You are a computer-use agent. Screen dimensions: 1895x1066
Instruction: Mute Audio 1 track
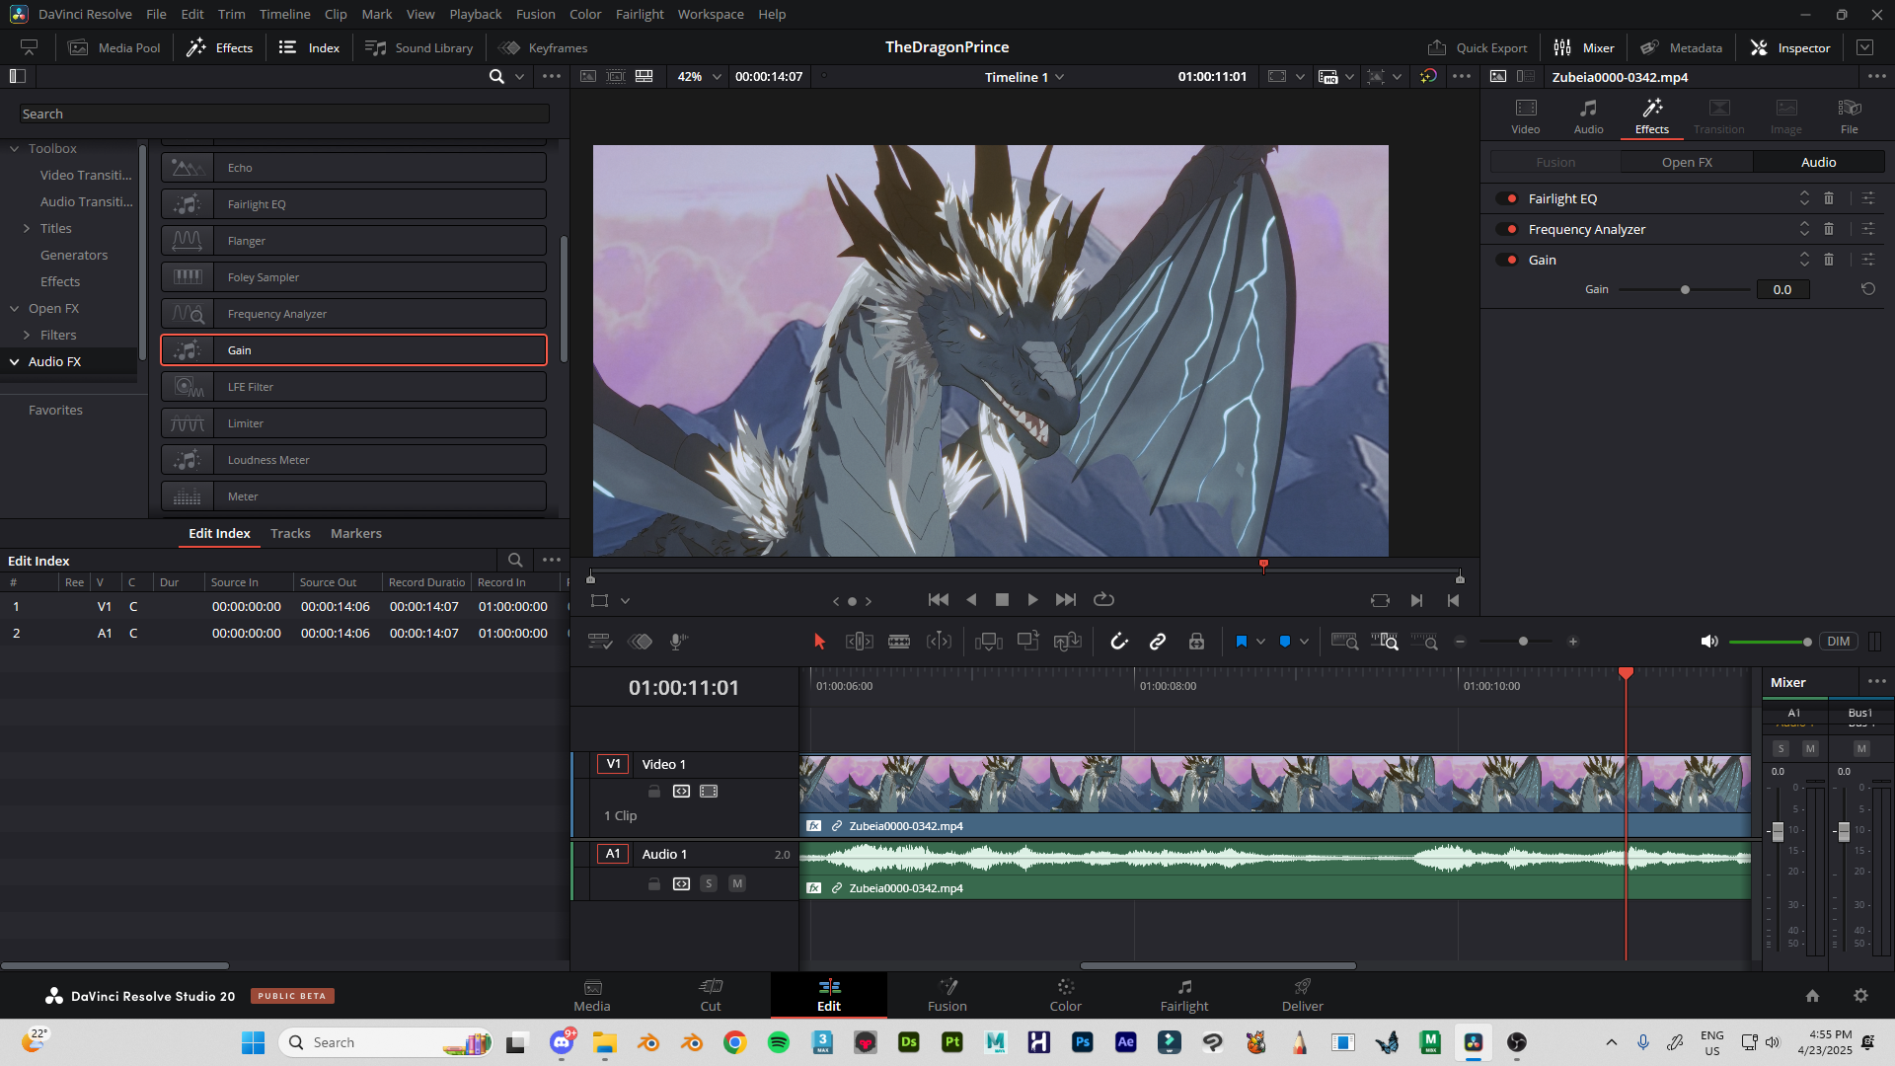737,883
